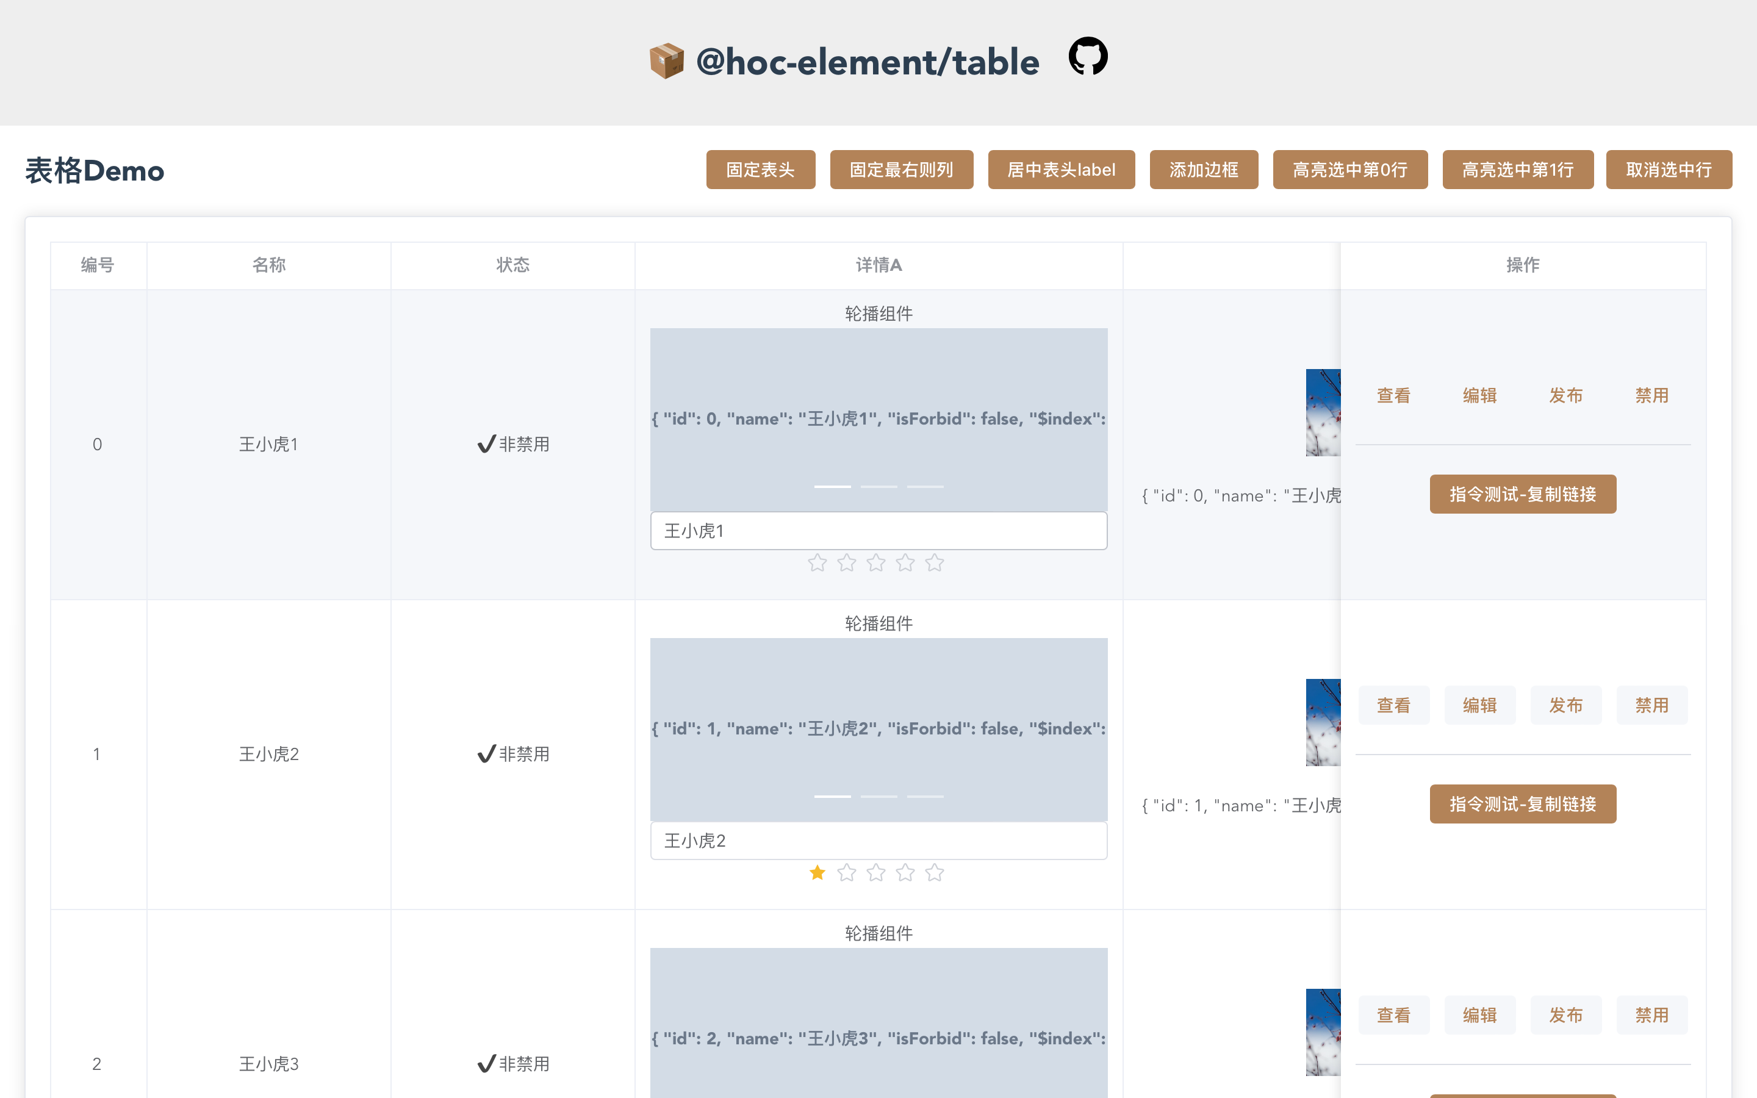Click second rating star in 王小虎1 row
Screen dimensions: 1757x1098
[847, 563]
